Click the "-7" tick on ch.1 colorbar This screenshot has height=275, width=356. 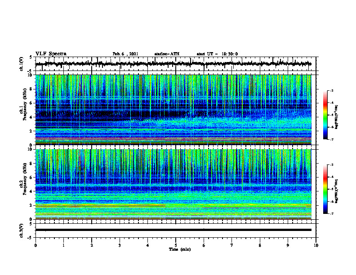(x=331, y=139)
